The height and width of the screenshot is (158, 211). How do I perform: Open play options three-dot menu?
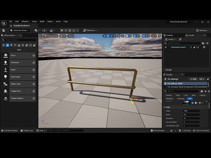point(78,30)
